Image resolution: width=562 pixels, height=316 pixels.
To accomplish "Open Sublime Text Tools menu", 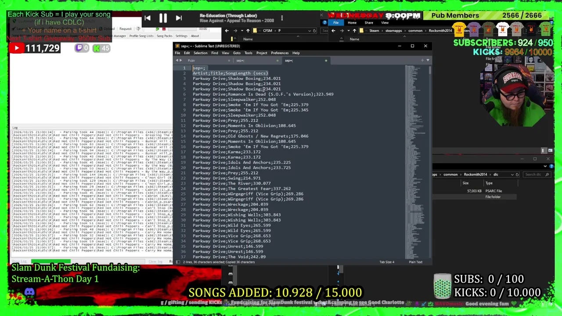I will coord(248,53).
